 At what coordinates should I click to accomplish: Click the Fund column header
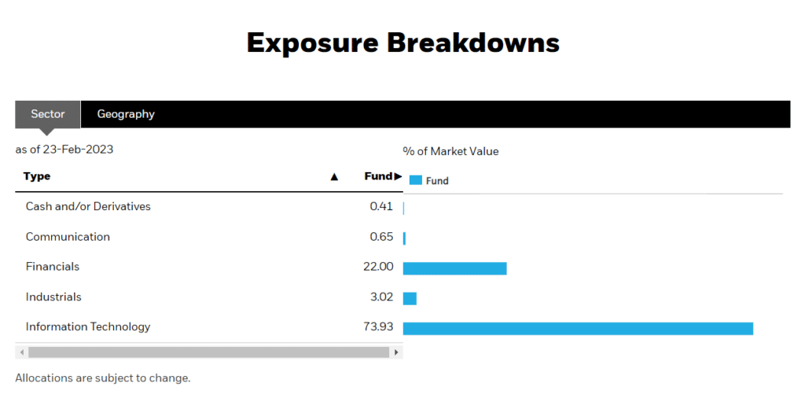click(x=378, y=176)
